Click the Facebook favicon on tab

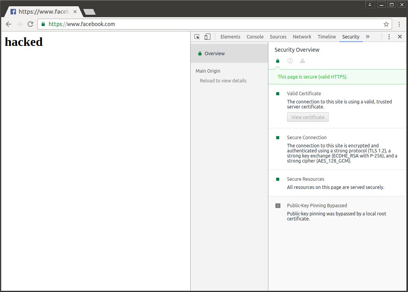(x=13, y=12)
